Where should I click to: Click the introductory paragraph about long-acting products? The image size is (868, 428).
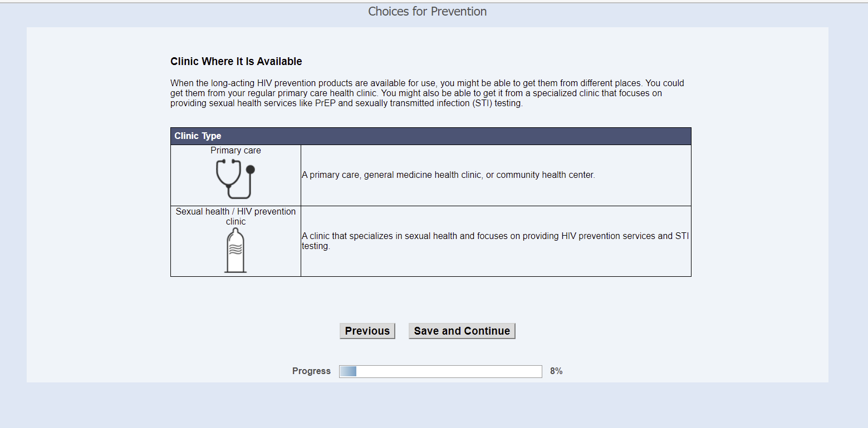[427, 93]
